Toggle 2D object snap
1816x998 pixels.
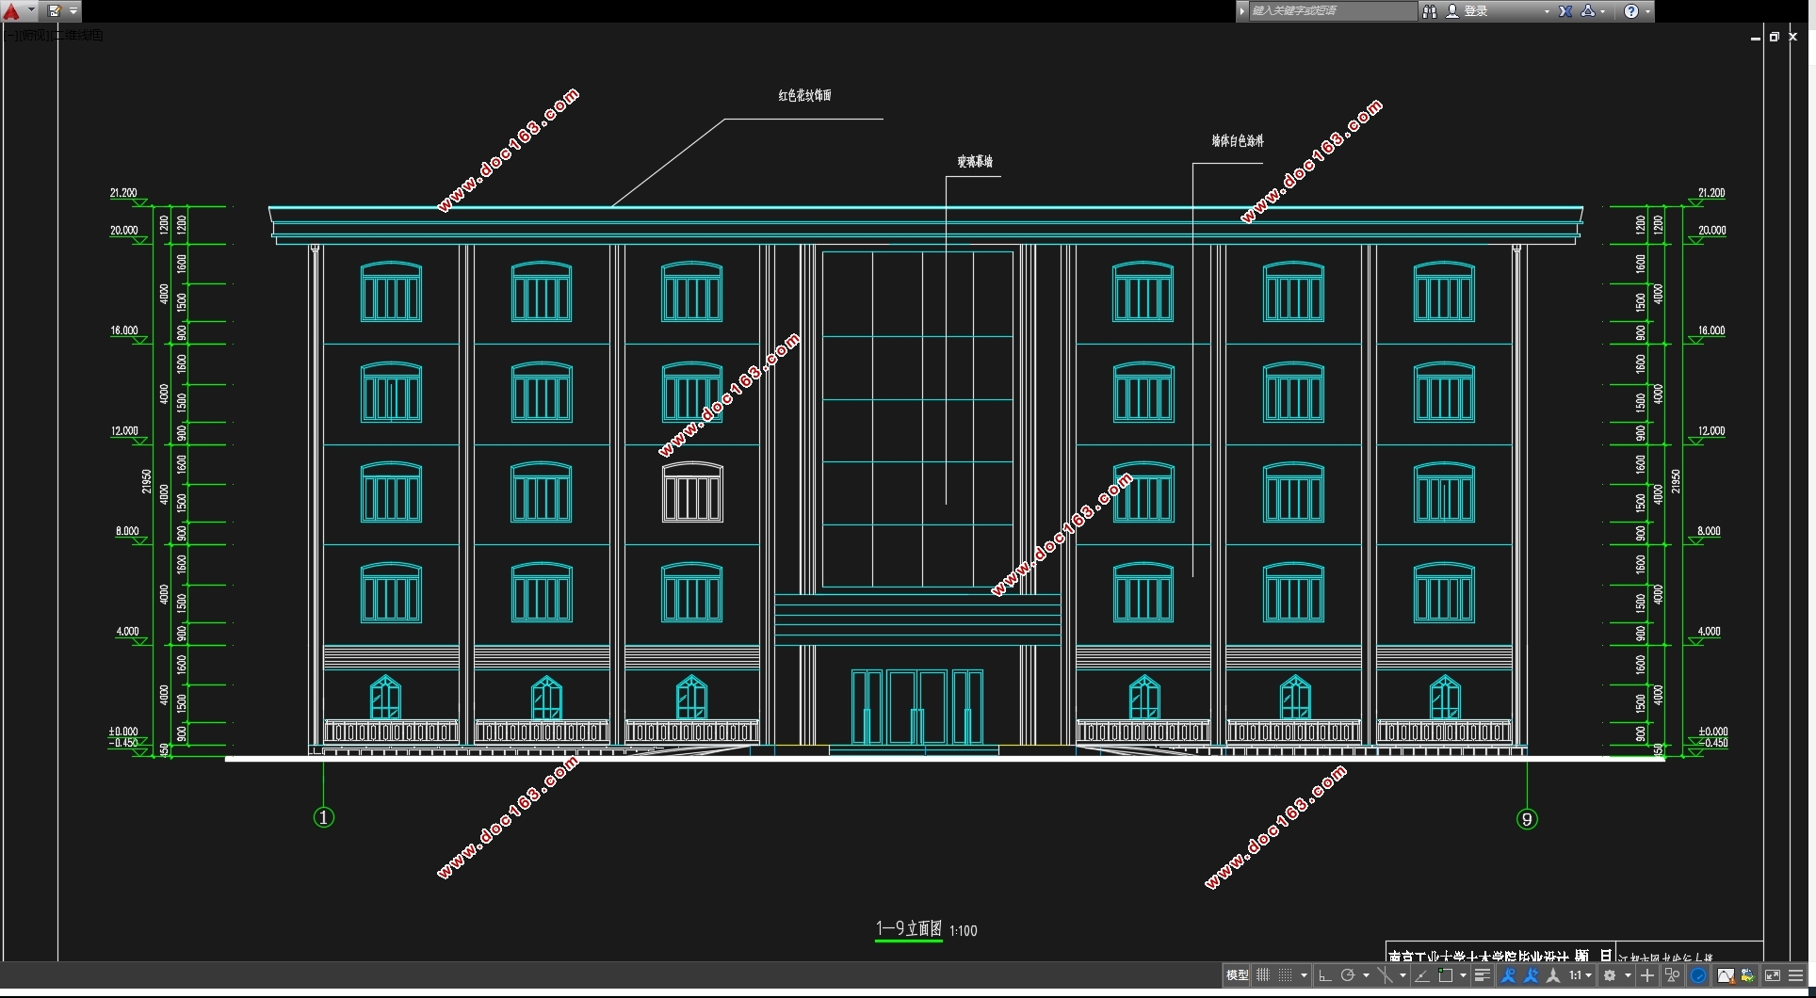[1446, 975]
